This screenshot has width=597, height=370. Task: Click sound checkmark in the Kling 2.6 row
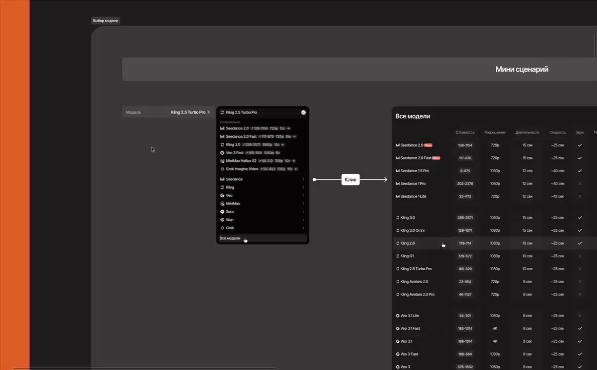(x=580, y=243)
